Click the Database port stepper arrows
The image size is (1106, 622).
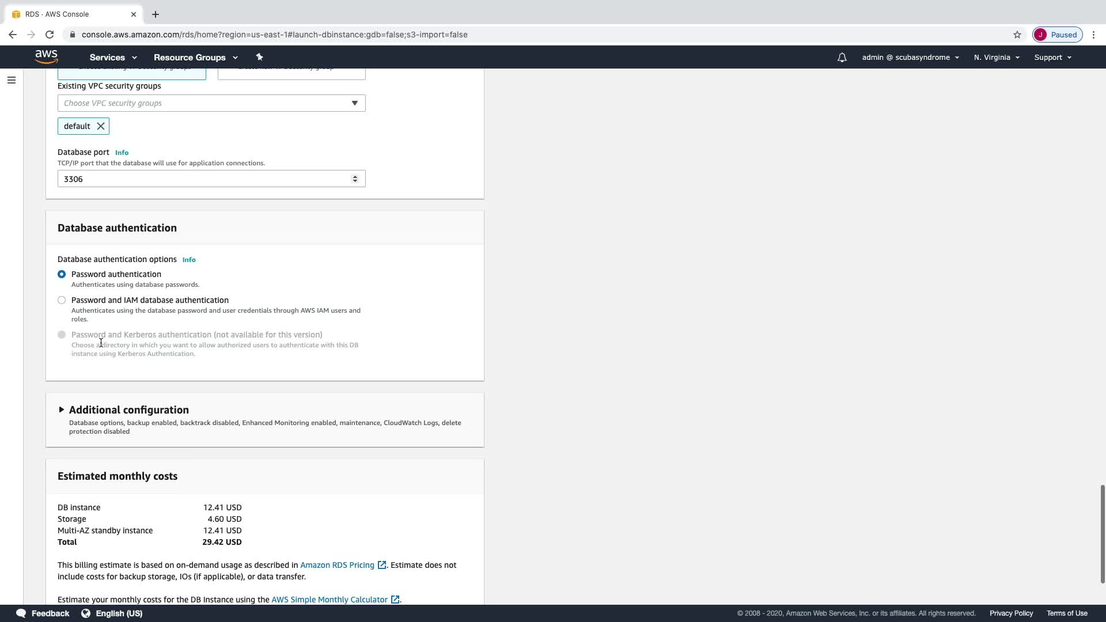tap(355, 179)
